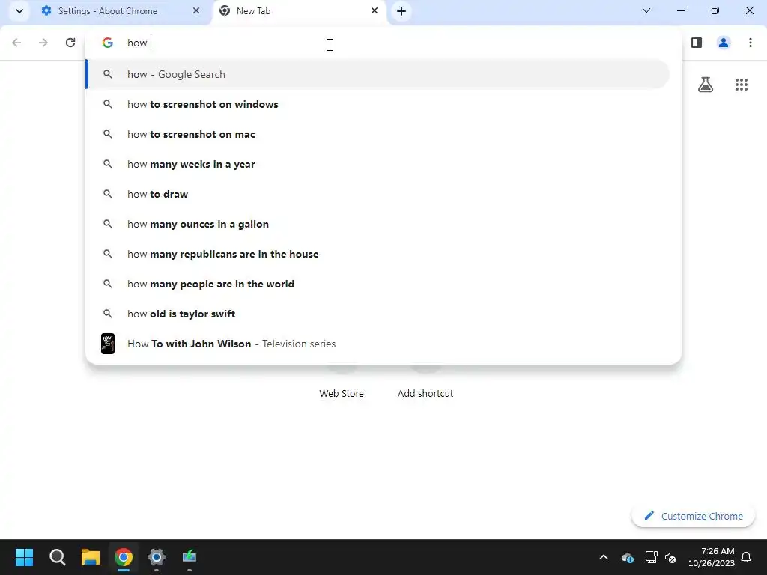The image size is (767, 575).
Task: Open the Chrome side panel
Action: pyautogui.click(x=697, y=43)
